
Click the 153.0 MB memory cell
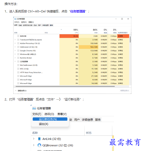89,51
